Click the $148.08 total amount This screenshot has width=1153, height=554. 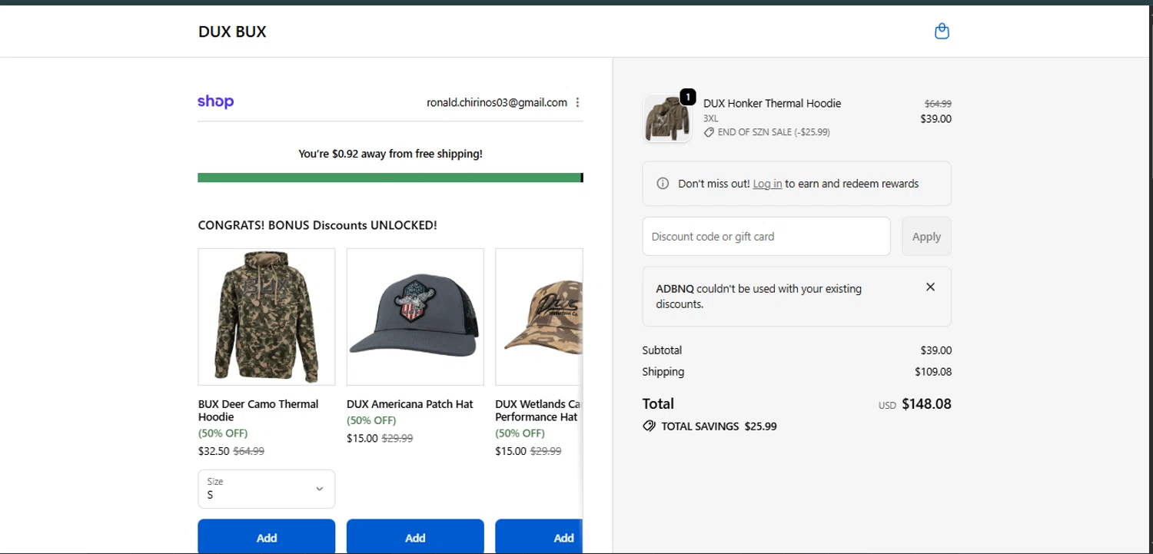point(926,403)
